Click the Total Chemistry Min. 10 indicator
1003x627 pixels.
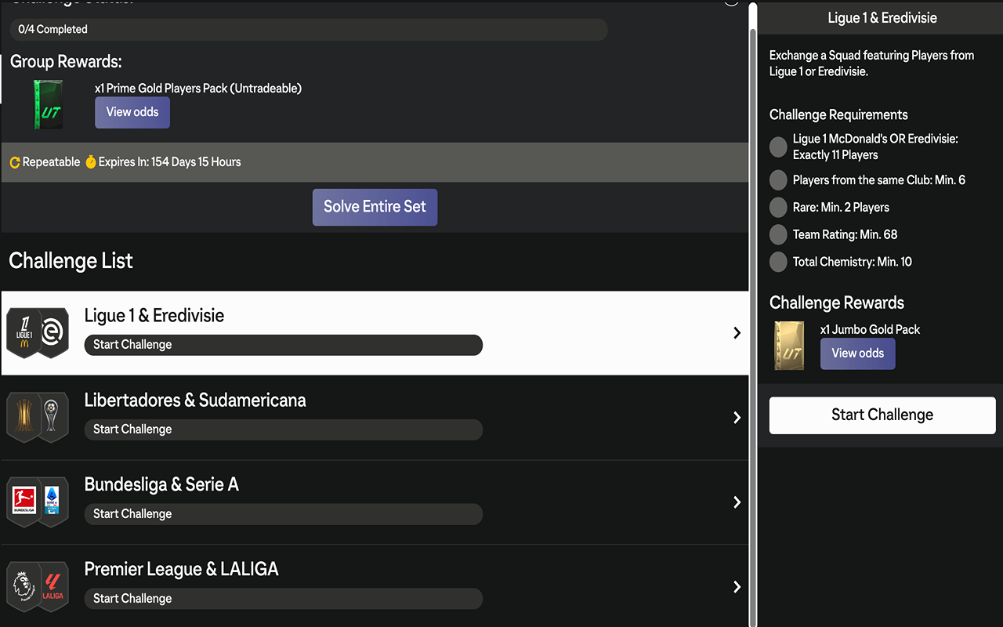(x=778, y=262)
